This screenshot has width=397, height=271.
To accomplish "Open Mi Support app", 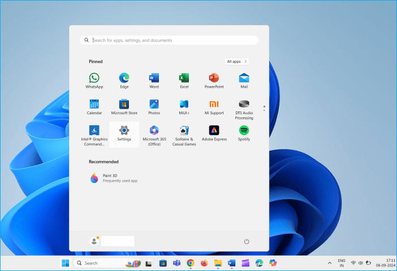I will pos(214,106).
